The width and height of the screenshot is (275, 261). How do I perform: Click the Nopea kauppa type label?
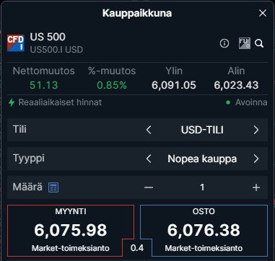(x=202, y=159)
